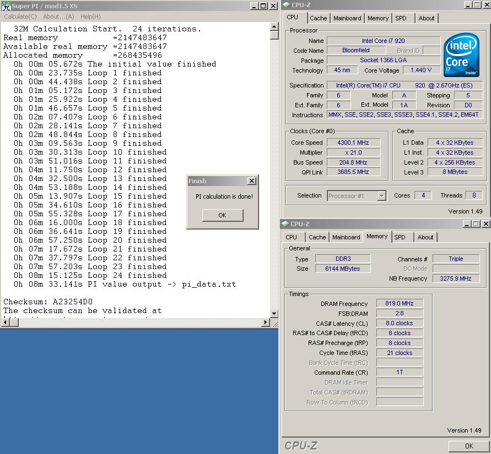This screenshot has height=454, width=491.
Task: Click Super PI horizontal scrollbar left arrow
Action: point(5,322)
